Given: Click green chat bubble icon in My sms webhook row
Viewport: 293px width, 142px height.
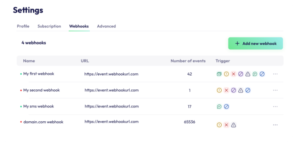Looking at the screenshot, I should (219, 106).
